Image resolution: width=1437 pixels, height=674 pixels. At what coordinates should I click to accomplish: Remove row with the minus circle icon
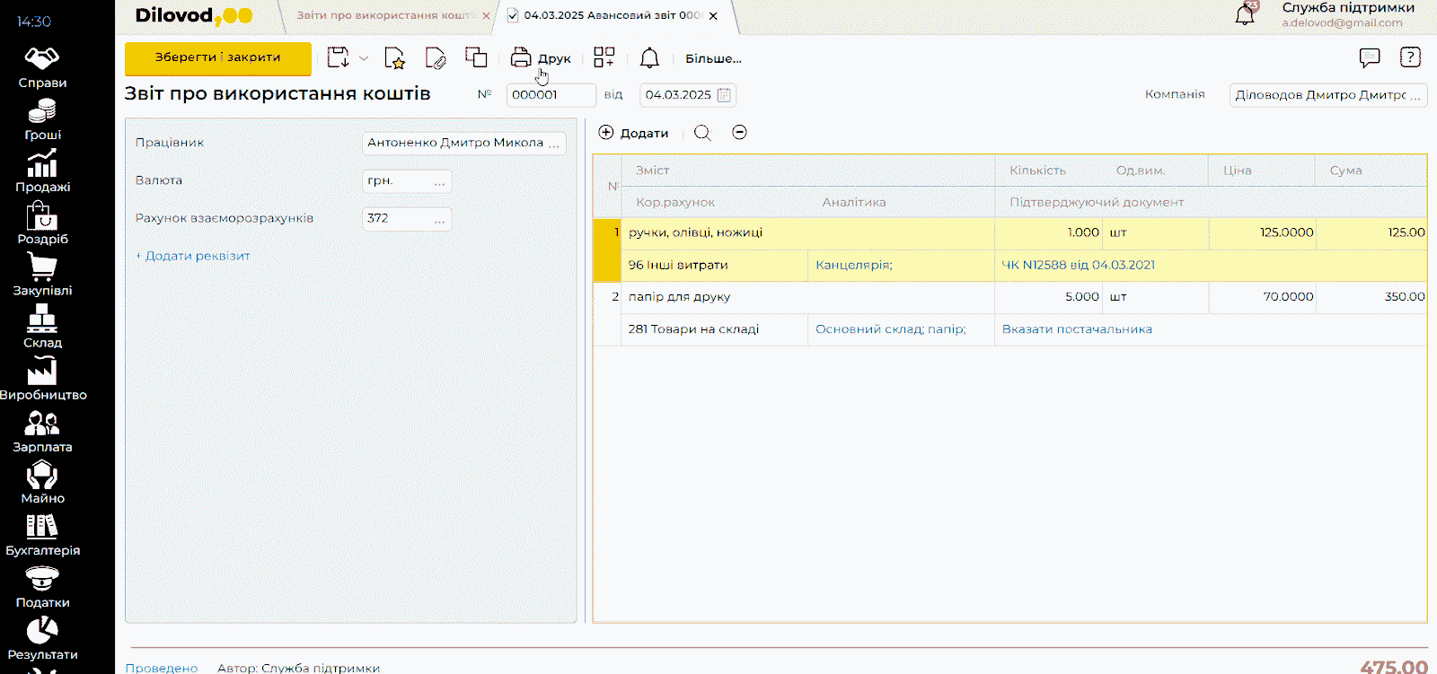coord(739,133)
